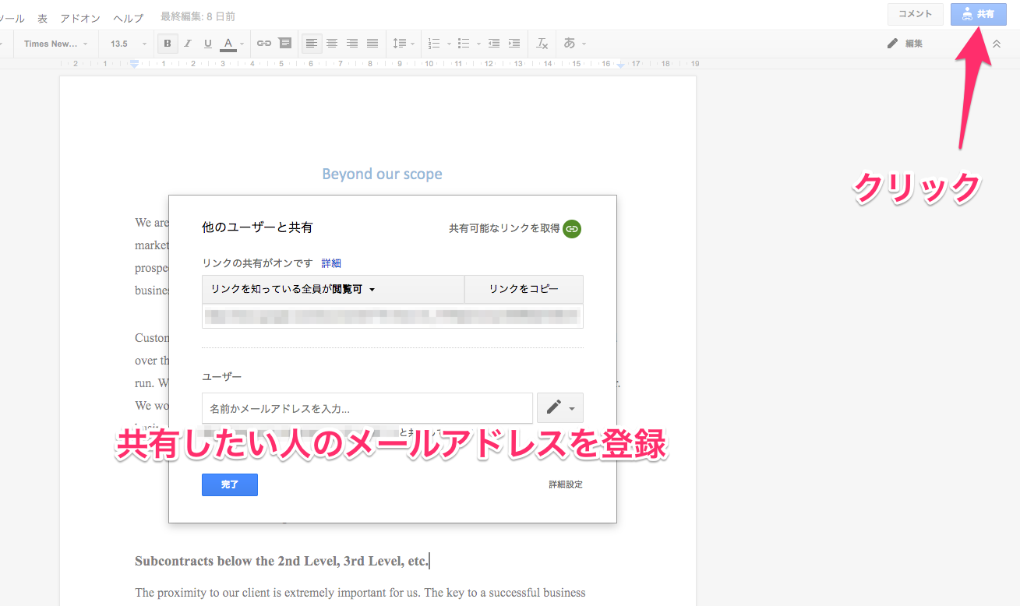The width and height of the screenshot is (1020, 606).
Task: Open the Times New Roman font dropdown
Action: click(x=55, y=44)
